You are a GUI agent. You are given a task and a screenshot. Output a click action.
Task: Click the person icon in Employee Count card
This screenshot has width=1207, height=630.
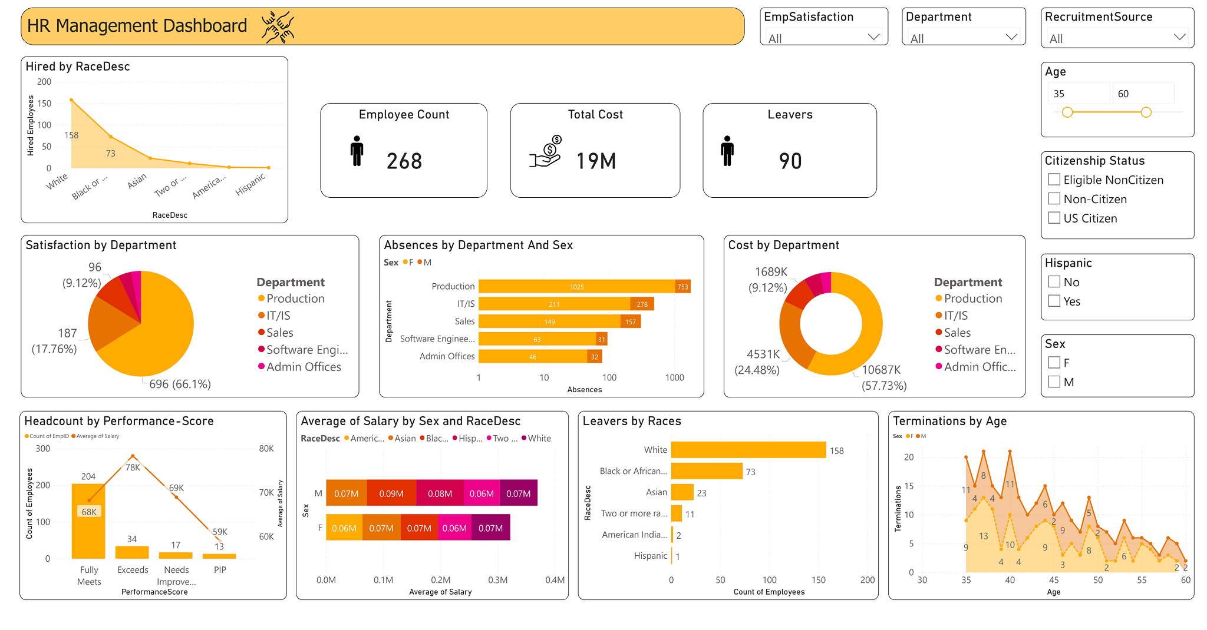pyautogui.click(x=357, y=151)
